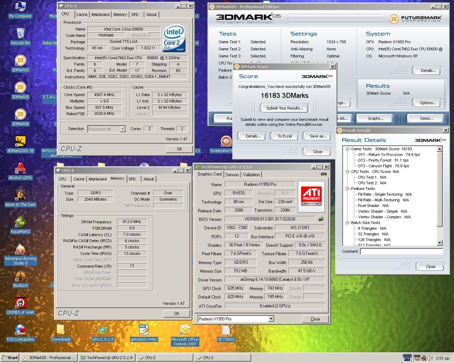This screenshot has height=363, width=454.
Task: Launch Bioshock desktop shortcut
Action: [x=20, y=279]
